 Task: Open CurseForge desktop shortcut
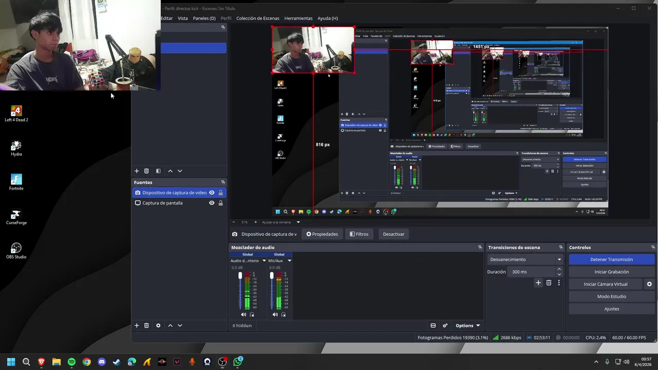16,217
